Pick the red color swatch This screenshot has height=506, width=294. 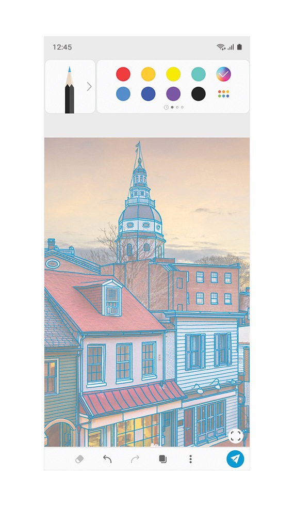click(123, 74)
